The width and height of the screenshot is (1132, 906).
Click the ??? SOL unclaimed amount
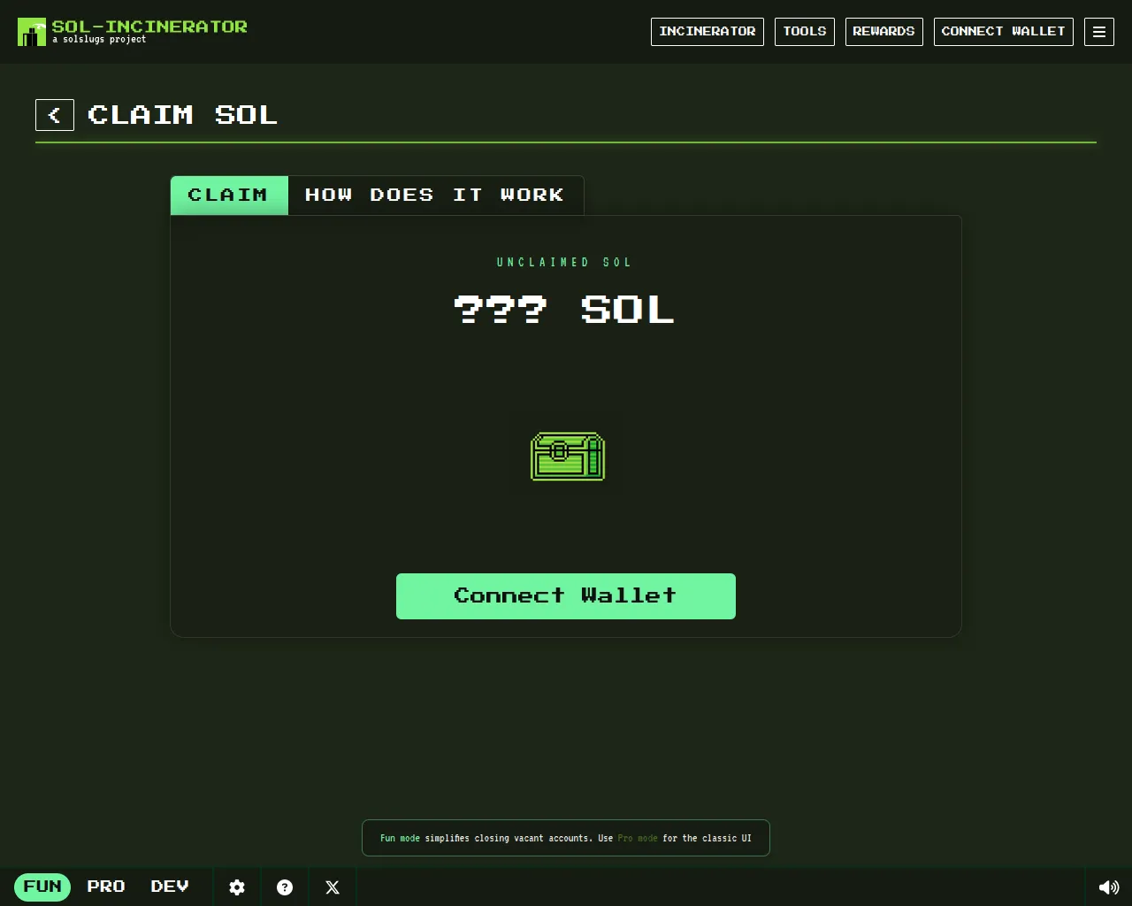pyautogui.click(x=564, y=310)
